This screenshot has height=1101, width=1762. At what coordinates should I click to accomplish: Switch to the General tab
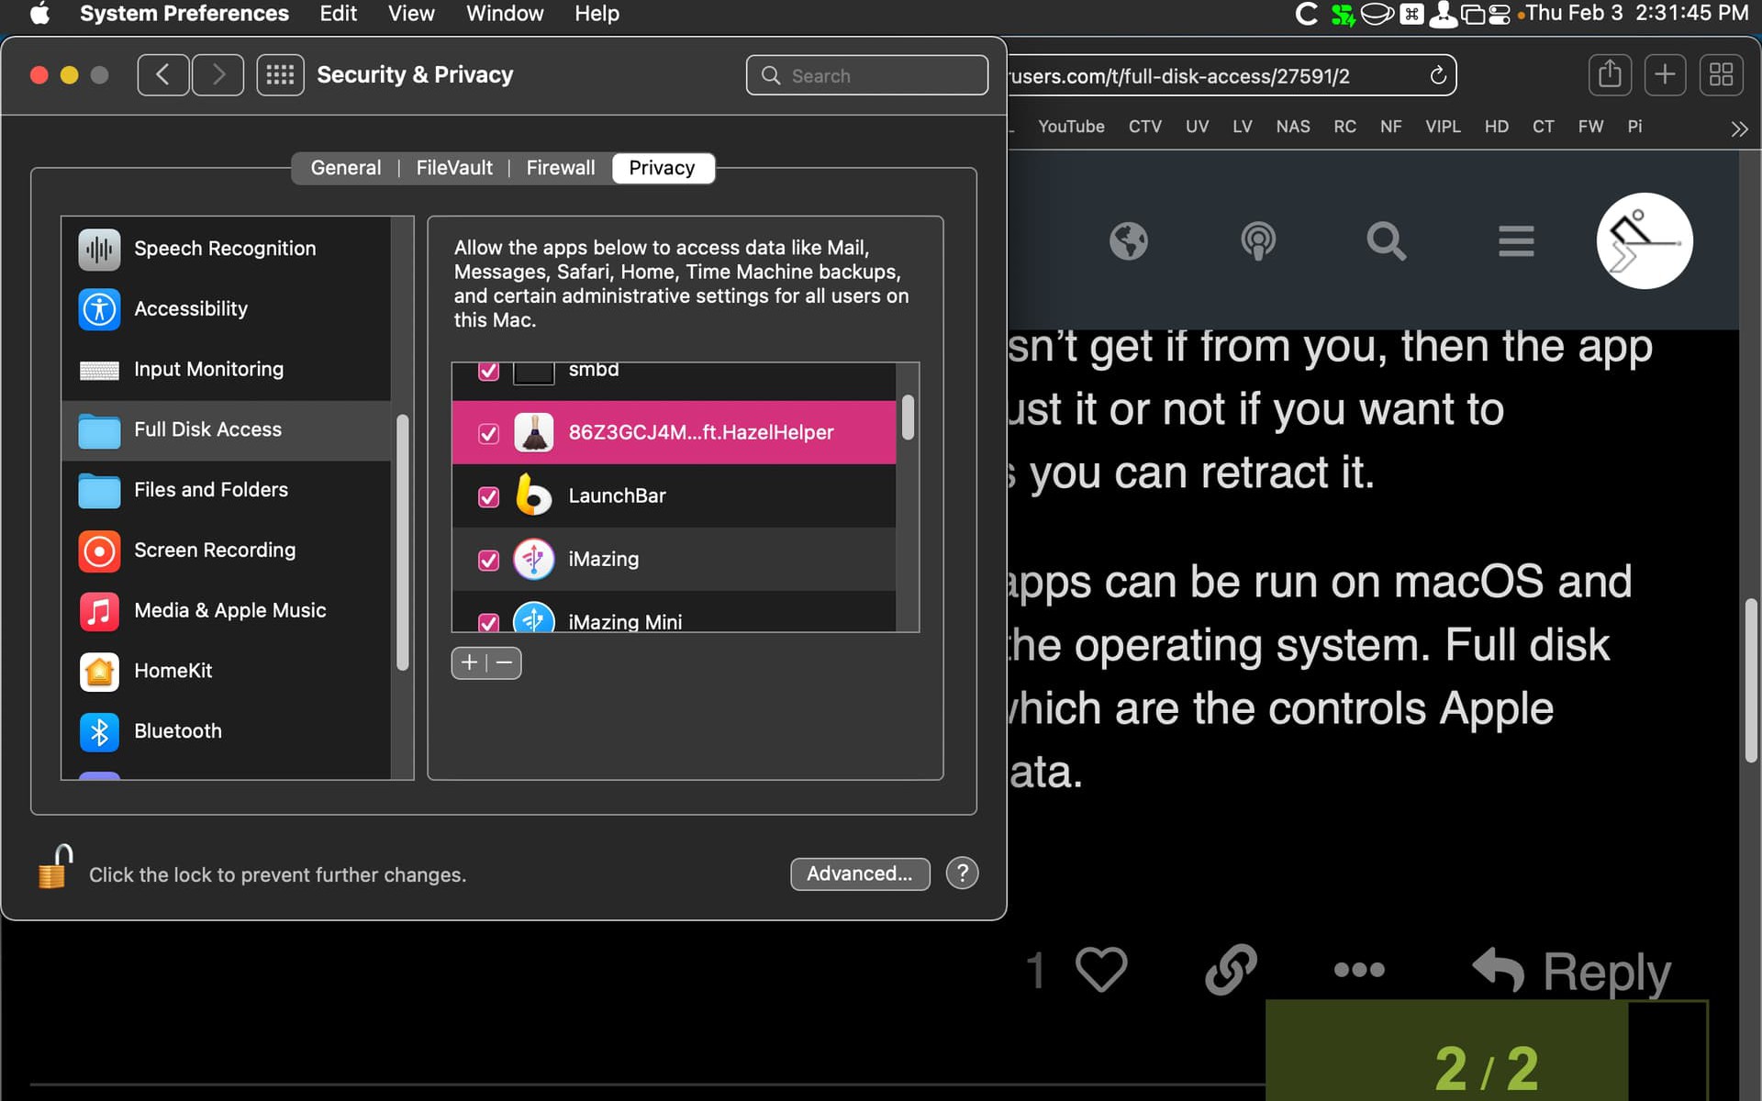345,168
